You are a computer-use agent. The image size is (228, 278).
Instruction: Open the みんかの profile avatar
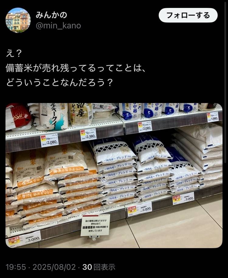pos(18,20)
